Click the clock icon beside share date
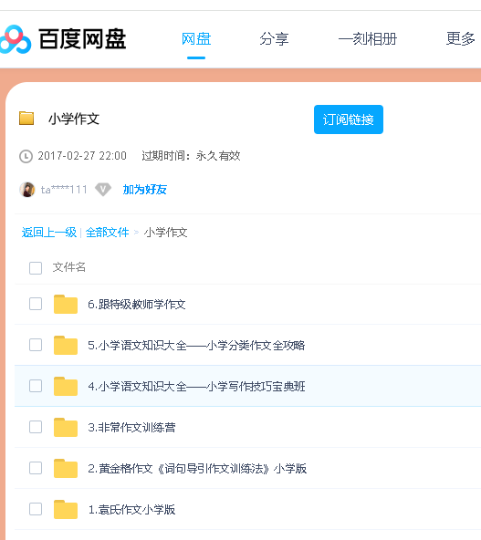Viewport: 481px width, 540px height. point(26,156)
